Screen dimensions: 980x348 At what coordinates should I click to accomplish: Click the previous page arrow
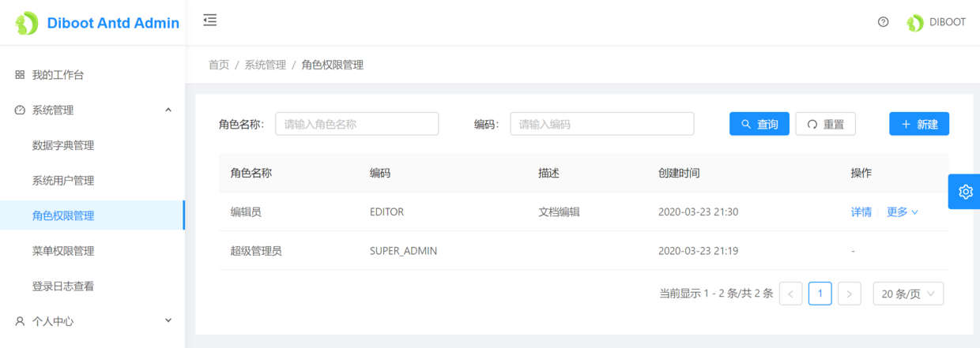coord(791,294)
